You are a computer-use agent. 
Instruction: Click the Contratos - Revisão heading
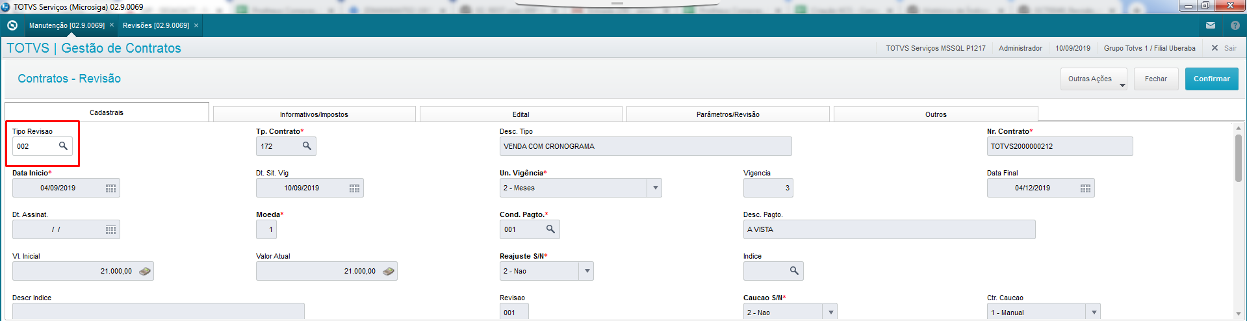[x=70, y=79]
